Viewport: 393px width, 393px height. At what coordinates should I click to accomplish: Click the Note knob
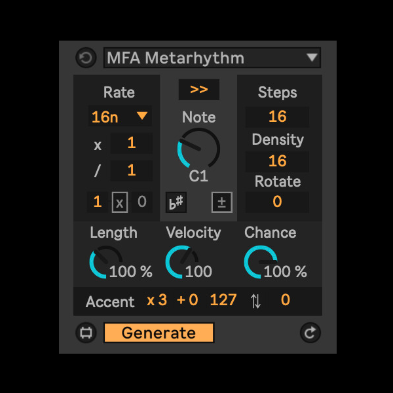(x=198, y=149)
